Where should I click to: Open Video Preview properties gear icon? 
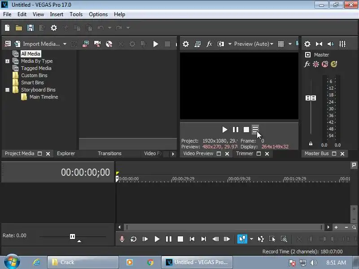186,43
